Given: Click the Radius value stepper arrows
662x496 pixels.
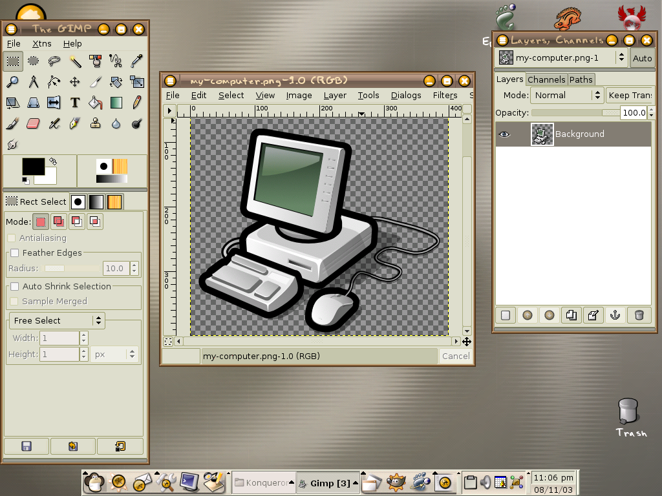Looking at the screenshot, I should coord(134,268).
